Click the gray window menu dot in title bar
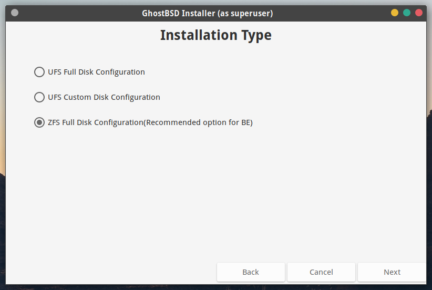The height and width of the screenshot is (290, 432). coord(14,13)
